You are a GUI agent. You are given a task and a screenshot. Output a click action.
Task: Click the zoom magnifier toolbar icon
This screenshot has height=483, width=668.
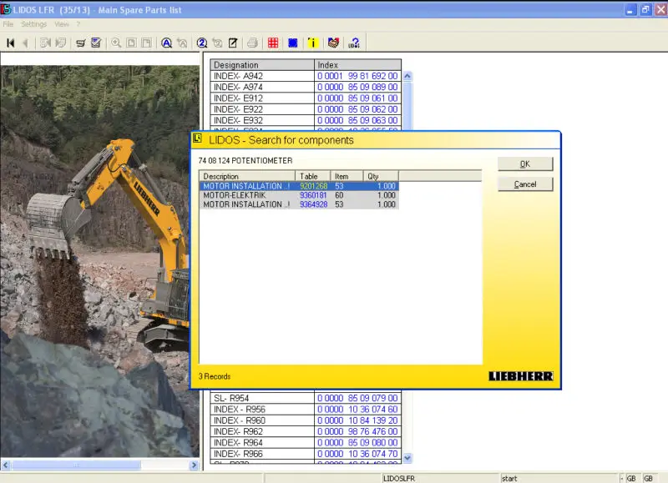[x=116, y=43]
